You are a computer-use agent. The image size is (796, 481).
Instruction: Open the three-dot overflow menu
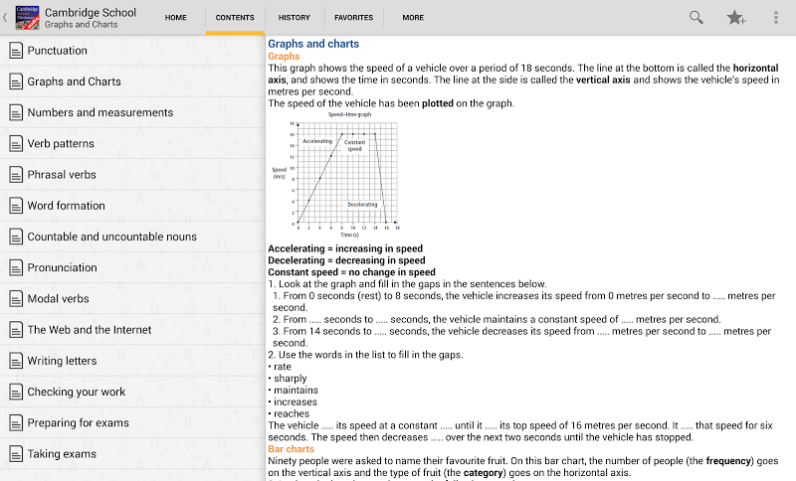pos(776,17)
